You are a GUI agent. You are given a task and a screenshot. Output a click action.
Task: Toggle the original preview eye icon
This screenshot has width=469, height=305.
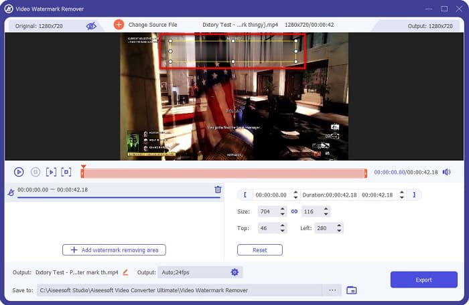pos(91,26)
